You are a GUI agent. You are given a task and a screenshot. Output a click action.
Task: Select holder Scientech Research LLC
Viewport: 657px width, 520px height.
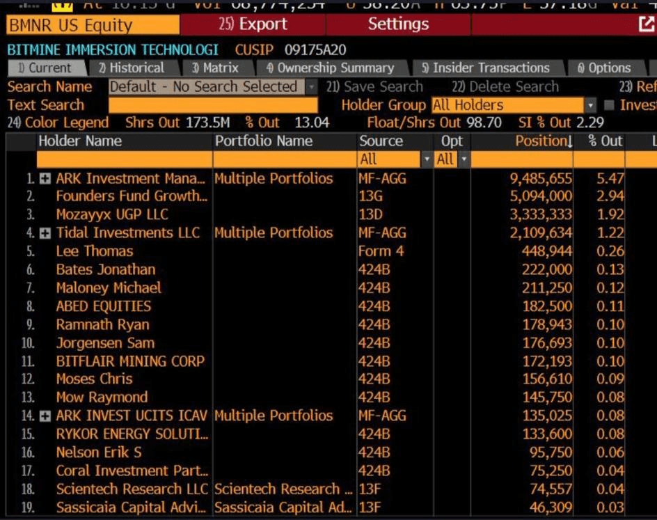click(132, 489)
